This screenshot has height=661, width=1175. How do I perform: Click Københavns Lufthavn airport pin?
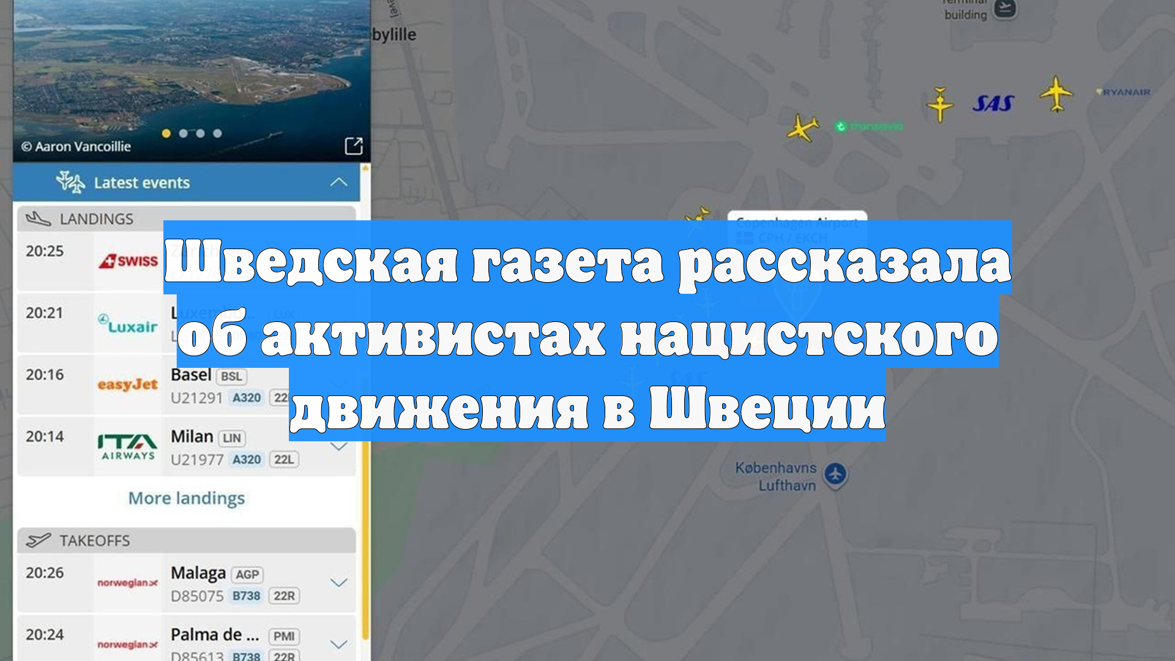click(835, 474)
